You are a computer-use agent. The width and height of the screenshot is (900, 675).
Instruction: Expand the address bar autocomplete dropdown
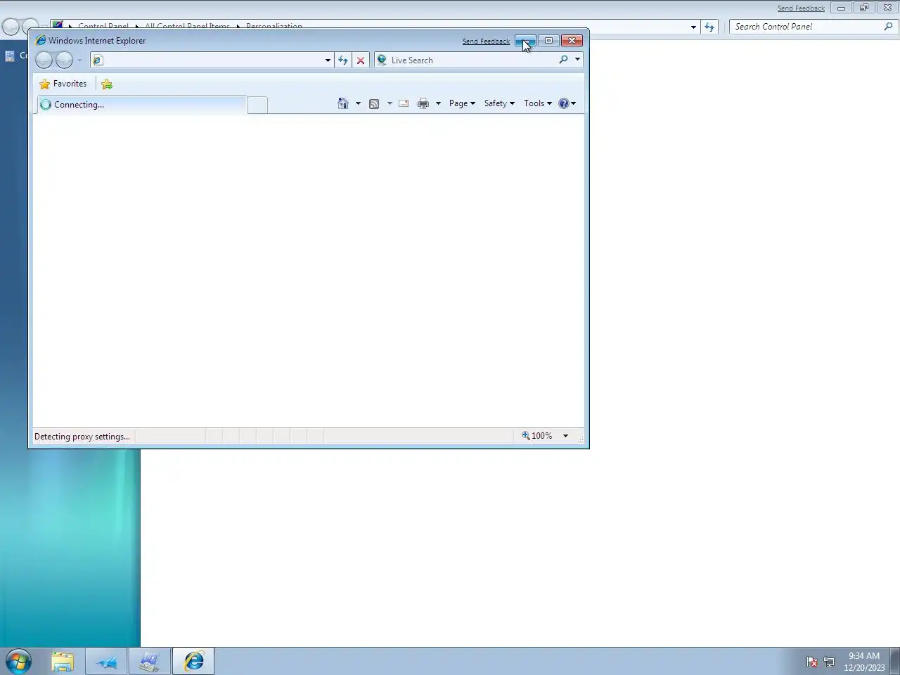328,60
